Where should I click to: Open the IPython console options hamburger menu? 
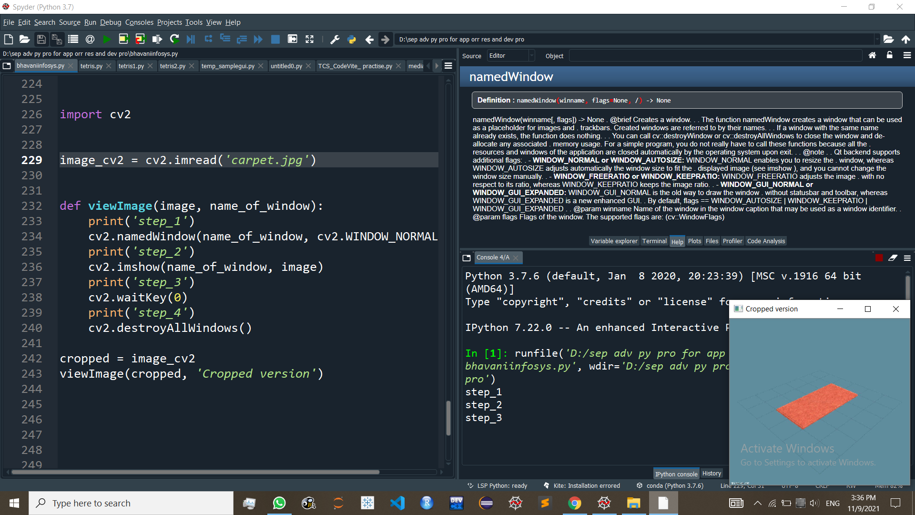click(907, 257)
